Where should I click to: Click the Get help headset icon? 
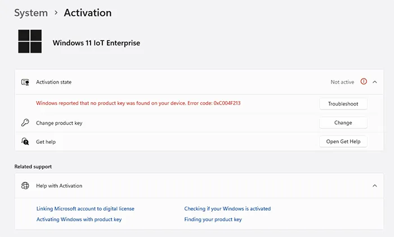[25, 142]
